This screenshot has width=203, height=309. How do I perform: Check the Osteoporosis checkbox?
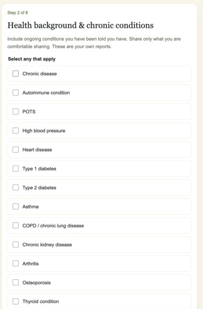[x=16, y=283]
